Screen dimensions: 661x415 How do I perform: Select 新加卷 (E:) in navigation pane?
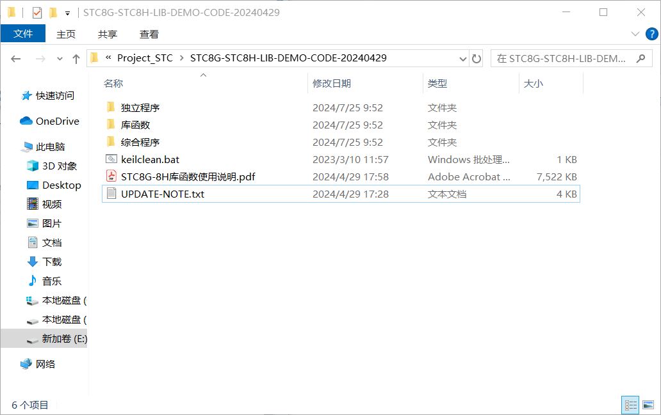tap(64, 338)
